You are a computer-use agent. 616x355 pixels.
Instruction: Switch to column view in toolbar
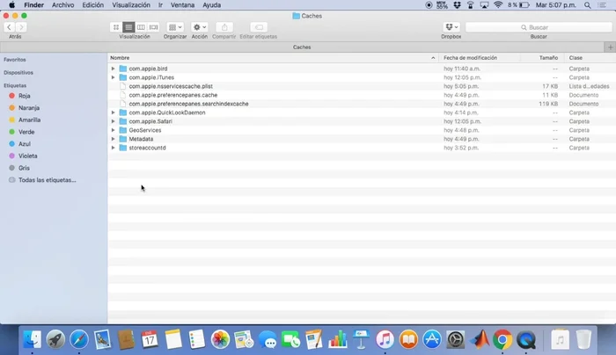(141, 27)
